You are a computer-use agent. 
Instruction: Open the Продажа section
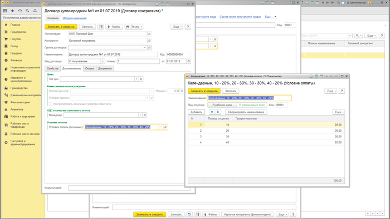coord(16,53)
